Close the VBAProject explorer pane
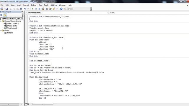Image resolution: width=189 pixels, height=106 pixels. click(22, 12)
